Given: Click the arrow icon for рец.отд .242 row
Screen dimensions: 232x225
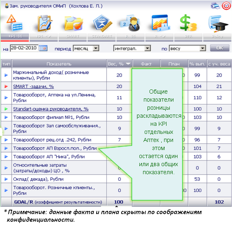Looking at the screenshot, I should click(6, 140).
